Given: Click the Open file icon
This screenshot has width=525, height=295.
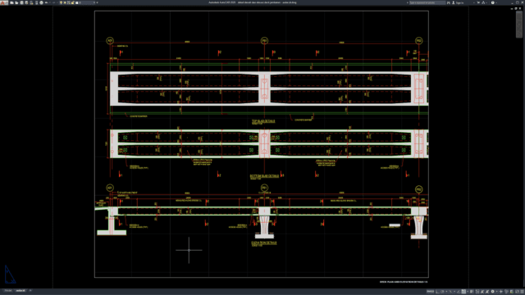Looking at the screenshot, I should 16,2.
